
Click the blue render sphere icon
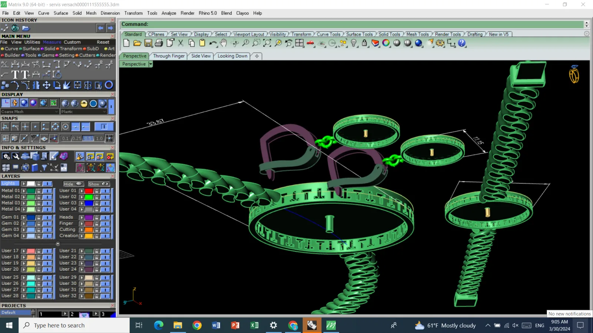pos(419,43)
